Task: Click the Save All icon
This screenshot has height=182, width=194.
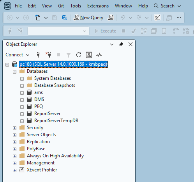Action: pyautogui.click(x=65, y=18)
